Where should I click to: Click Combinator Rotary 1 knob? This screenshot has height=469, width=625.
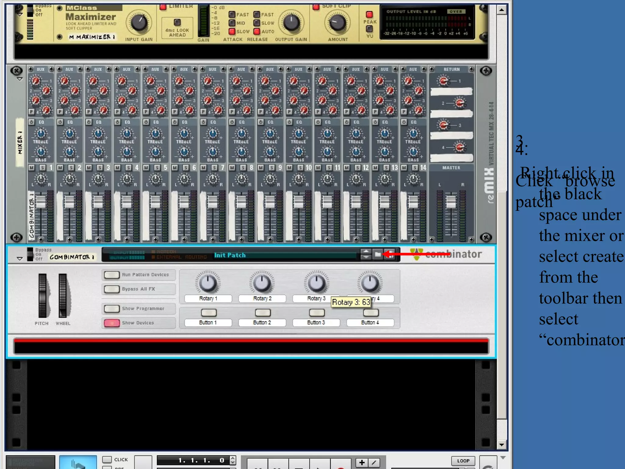coord(208,282)
